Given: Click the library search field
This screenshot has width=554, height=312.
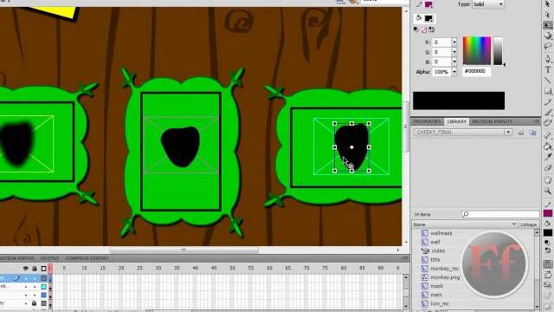Looking at the screenshot, I should [x=500, y=214].
